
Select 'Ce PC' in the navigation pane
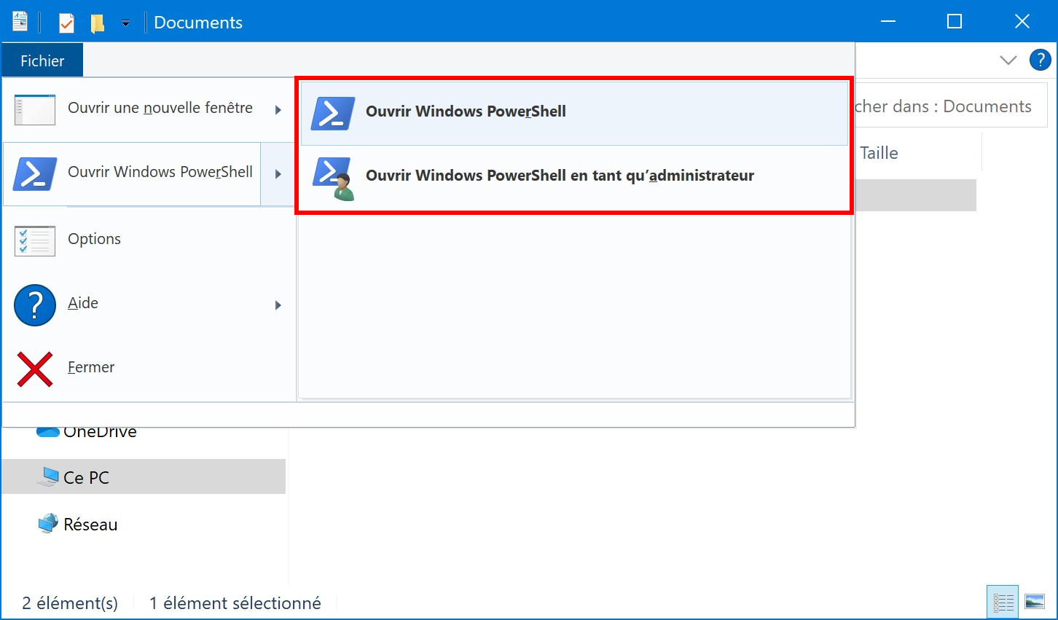click(x=144, y=477)
